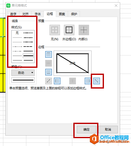Toggle the top border button
Image resolution: width=131 pixels, height=146 pixels.
49,54
